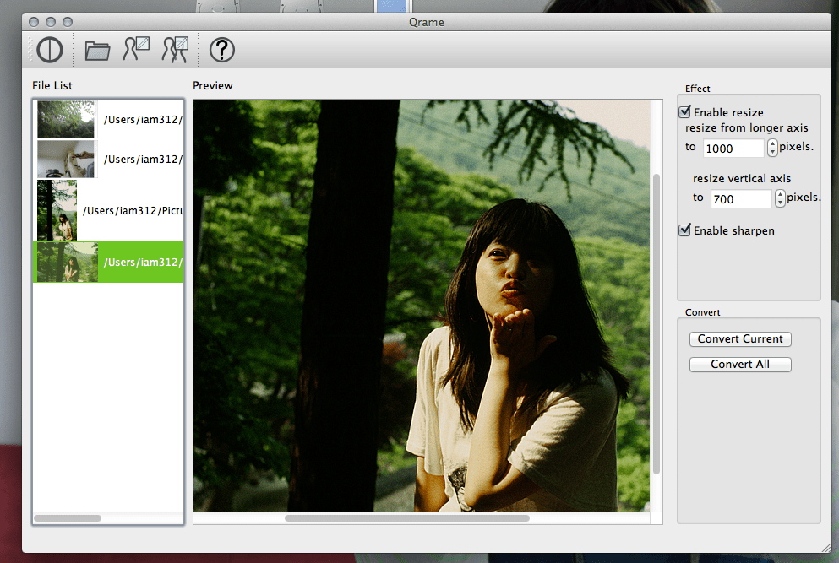Click the double-figure convert all toolbar icon
839x563 pixels.
point(175,50)
